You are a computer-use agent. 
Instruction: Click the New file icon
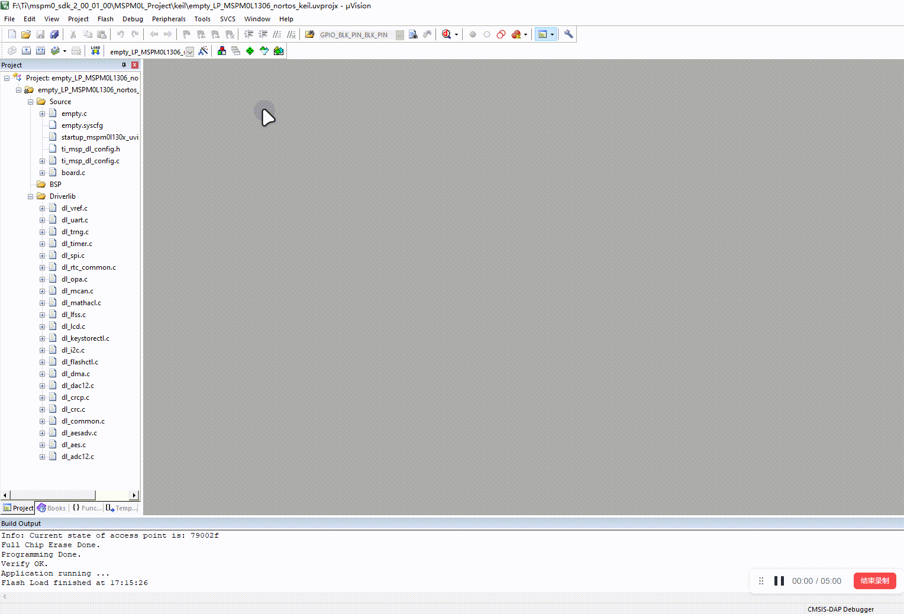(12, 34)
